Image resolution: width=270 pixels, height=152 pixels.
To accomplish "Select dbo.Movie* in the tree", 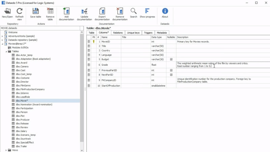I will [22, 101].
